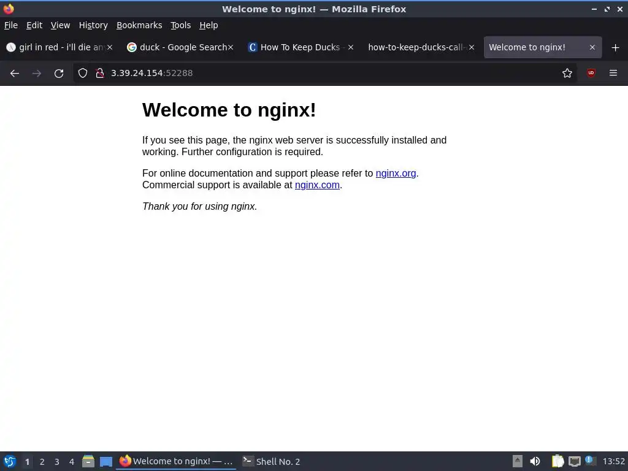Open the removable media eject tray icon
The width and height of the screenshot is (628, 471).
(x=518, y=461)
